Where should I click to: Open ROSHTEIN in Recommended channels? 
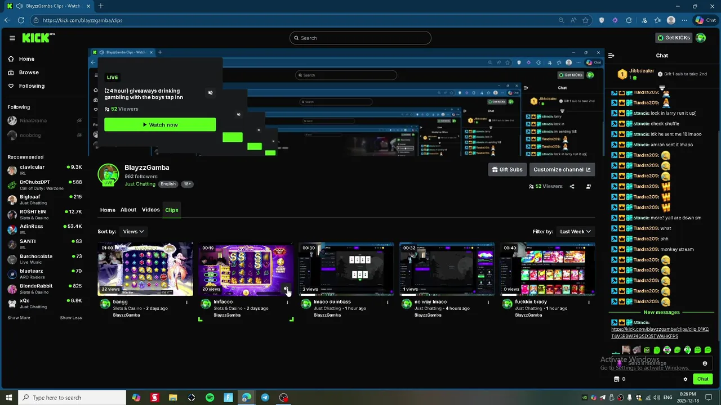coord(44,214)
